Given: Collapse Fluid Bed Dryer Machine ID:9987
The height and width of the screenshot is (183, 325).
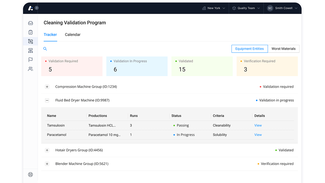Looking at the screenshot, I should click(x=47, y=100).
